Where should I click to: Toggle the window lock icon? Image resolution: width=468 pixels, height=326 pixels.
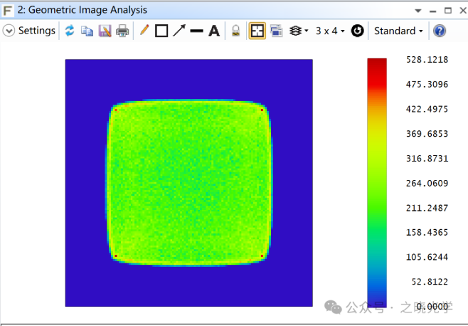point(235,31)
